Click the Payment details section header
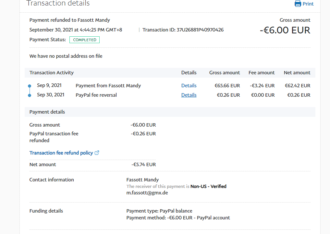This screenshot has width=330, height=234. click(x=47, y=112)
